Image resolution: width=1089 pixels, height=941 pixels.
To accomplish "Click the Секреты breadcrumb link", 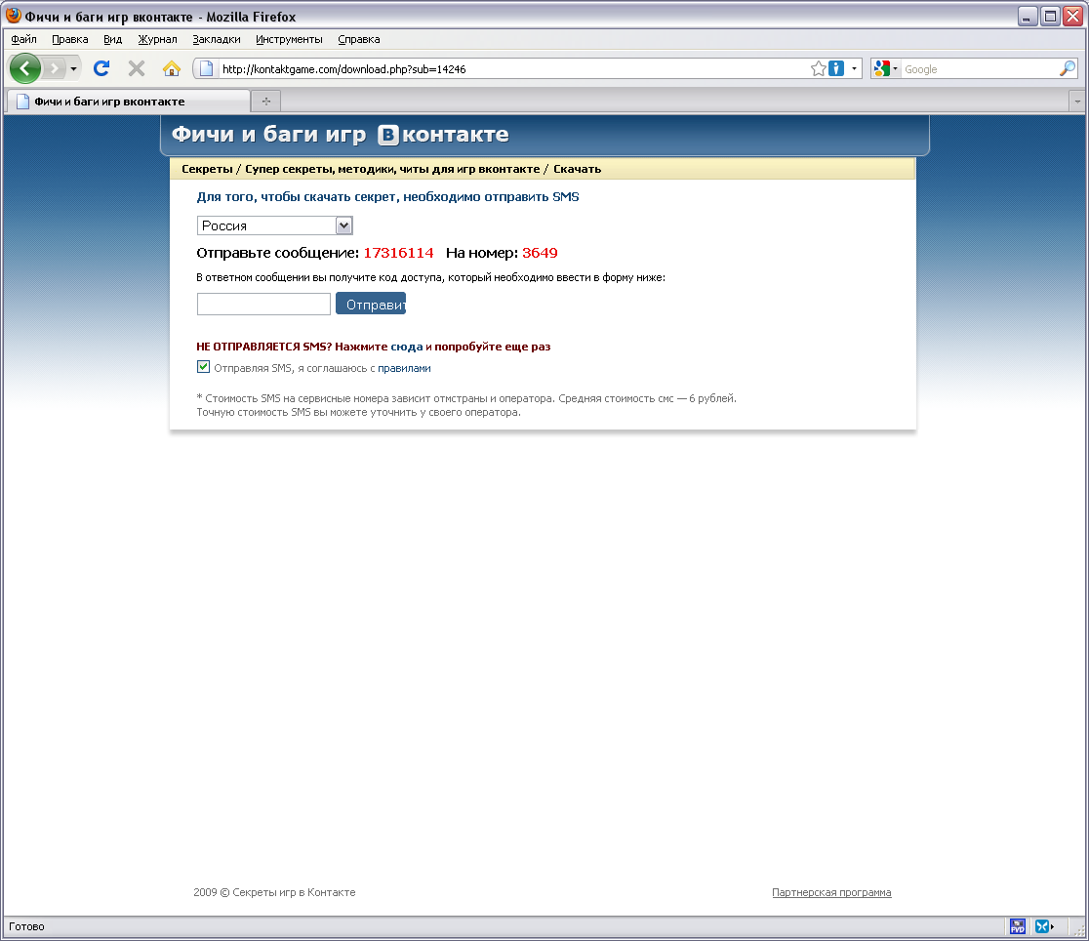I will coord(207,169).
